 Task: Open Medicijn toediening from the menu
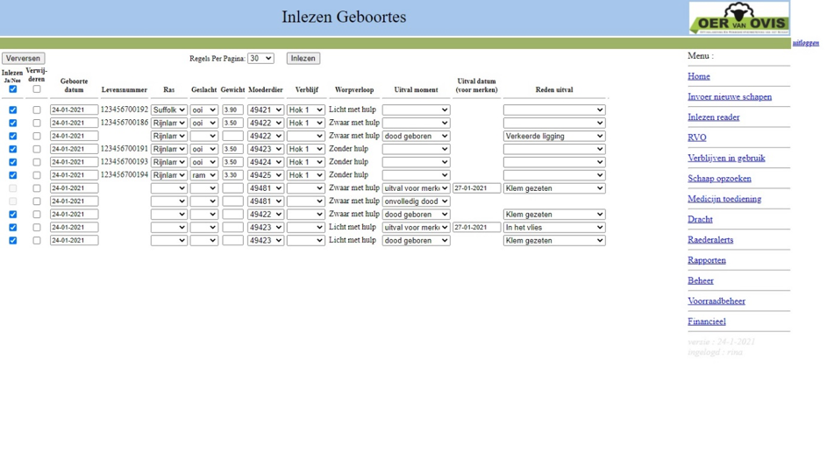pos(724,199)
